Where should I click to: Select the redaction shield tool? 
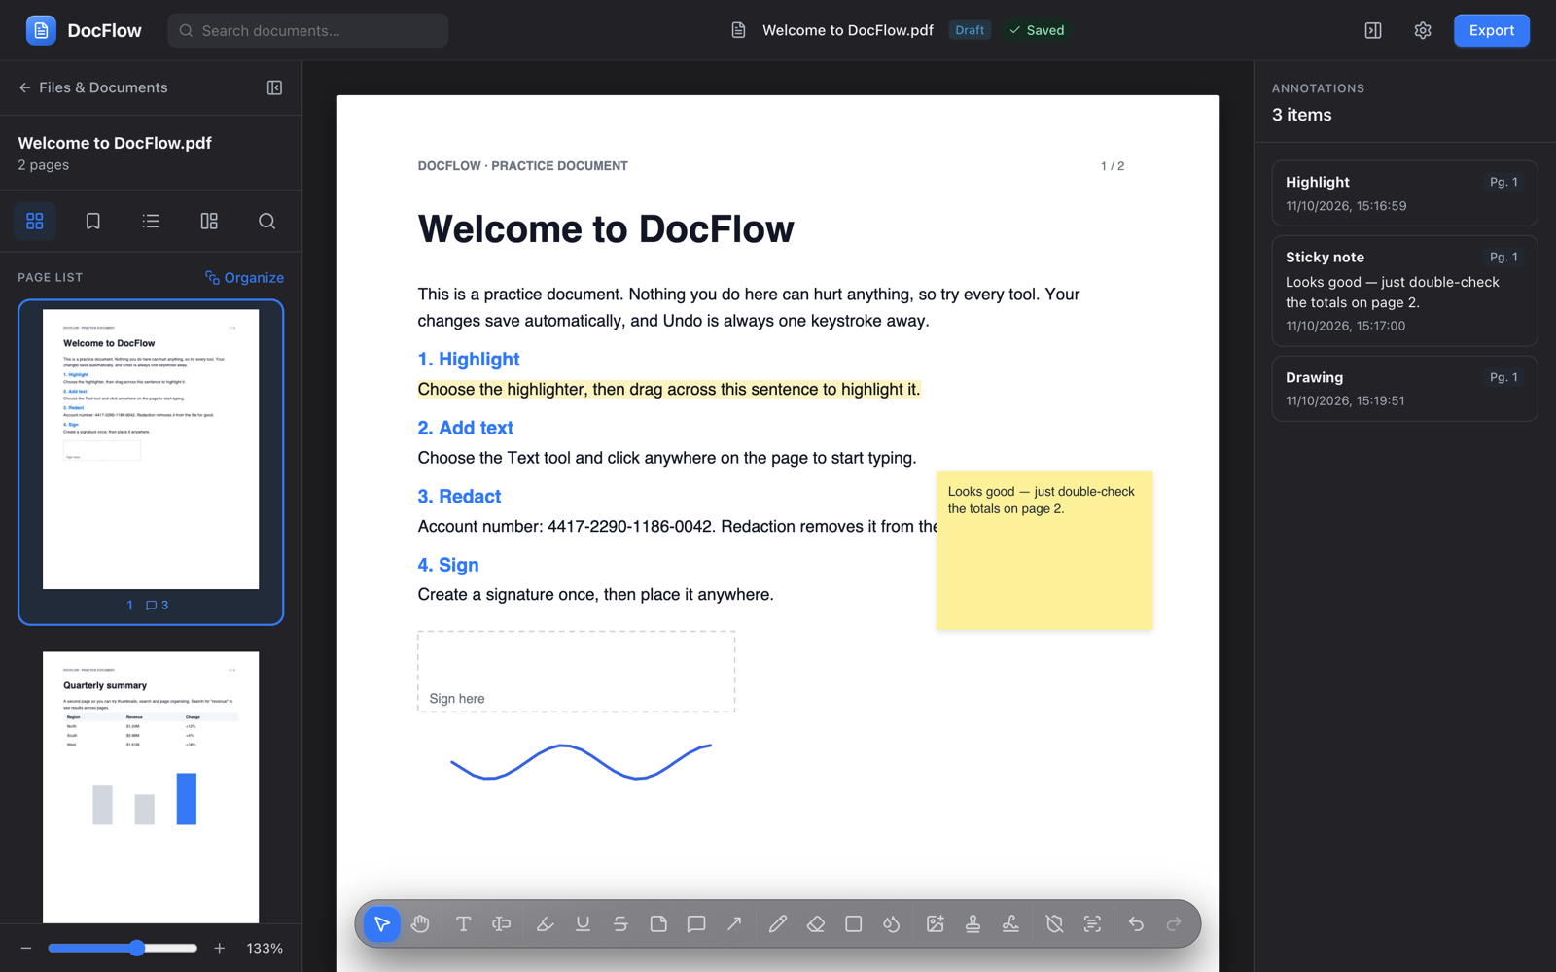(1054, 923)
